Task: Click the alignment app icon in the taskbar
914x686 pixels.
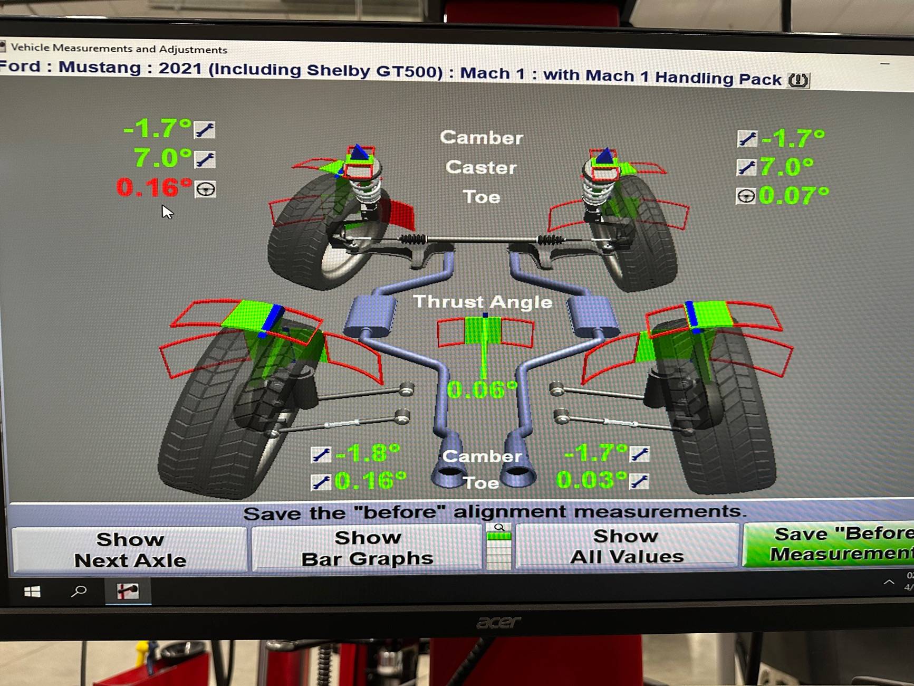Action: pyautogui.click(x=128, y=592)
